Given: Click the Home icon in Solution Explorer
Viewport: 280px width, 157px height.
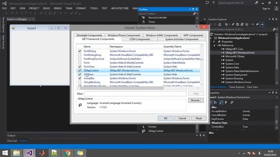Looking at the screenshot, I should coord(220,24).
